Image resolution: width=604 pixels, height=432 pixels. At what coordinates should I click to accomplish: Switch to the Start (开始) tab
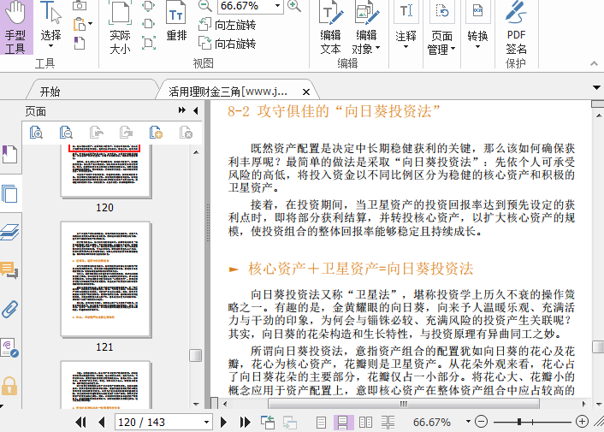click(x=50, y=92)
